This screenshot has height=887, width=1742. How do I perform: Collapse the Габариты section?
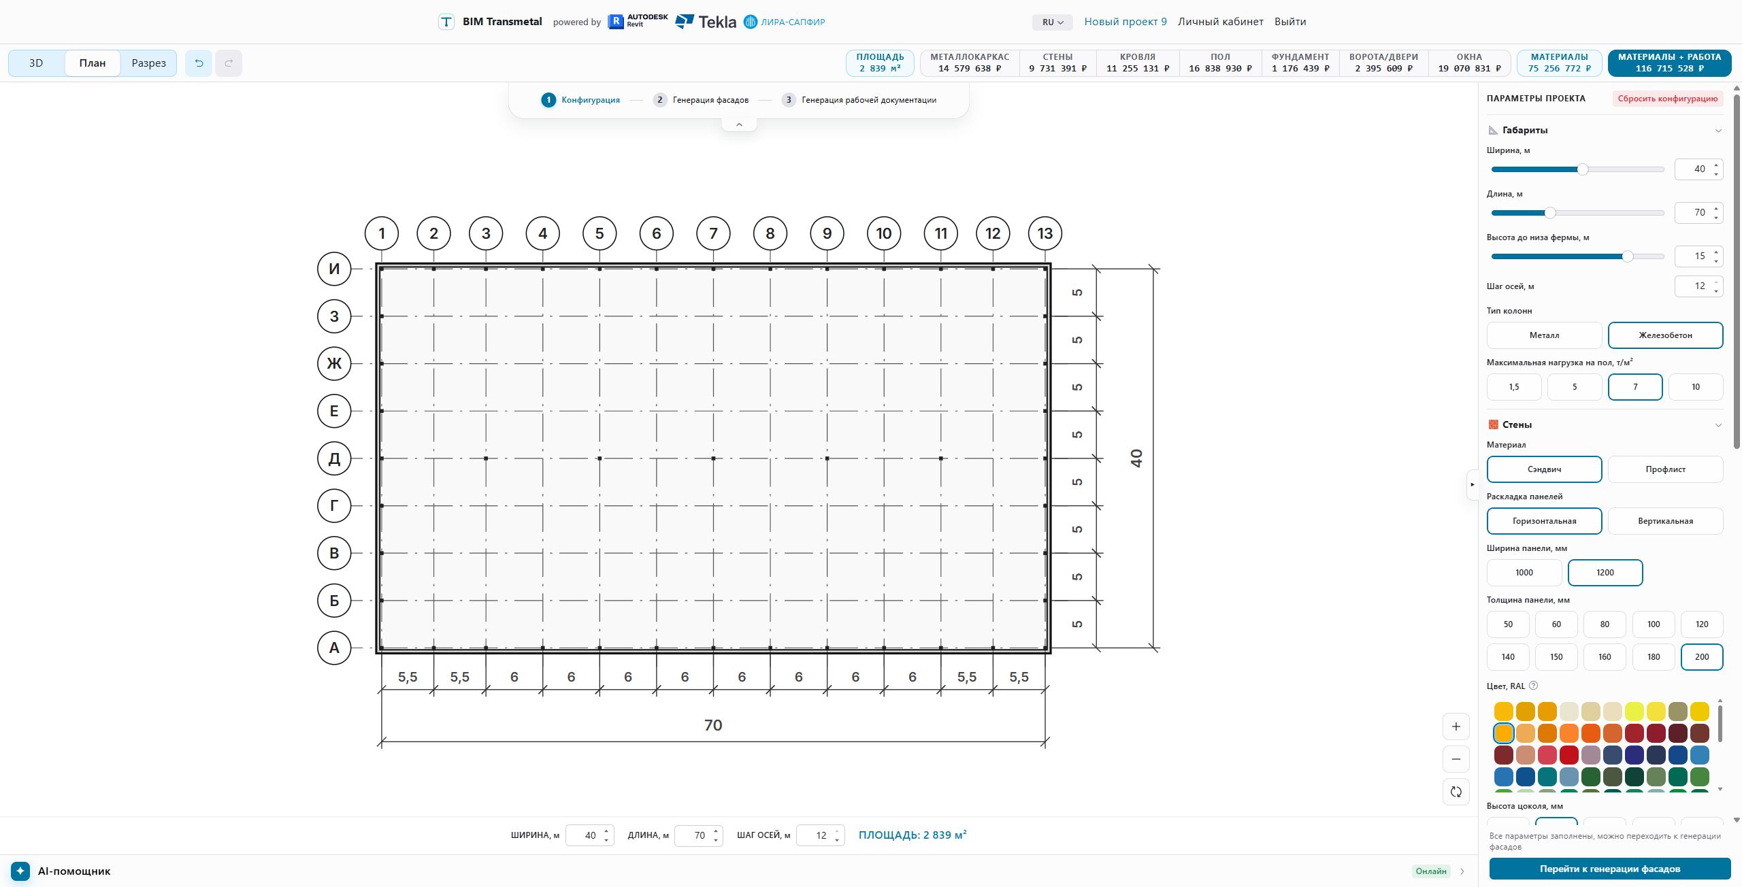(1718, 131)
